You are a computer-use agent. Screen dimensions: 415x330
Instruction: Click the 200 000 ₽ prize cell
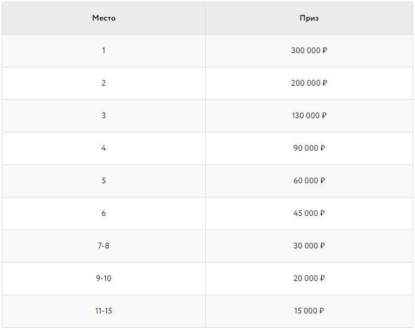pyautogui.click(x=309, y=83)
